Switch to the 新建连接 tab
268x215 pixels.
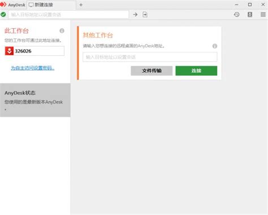click(x=41, y=5)
